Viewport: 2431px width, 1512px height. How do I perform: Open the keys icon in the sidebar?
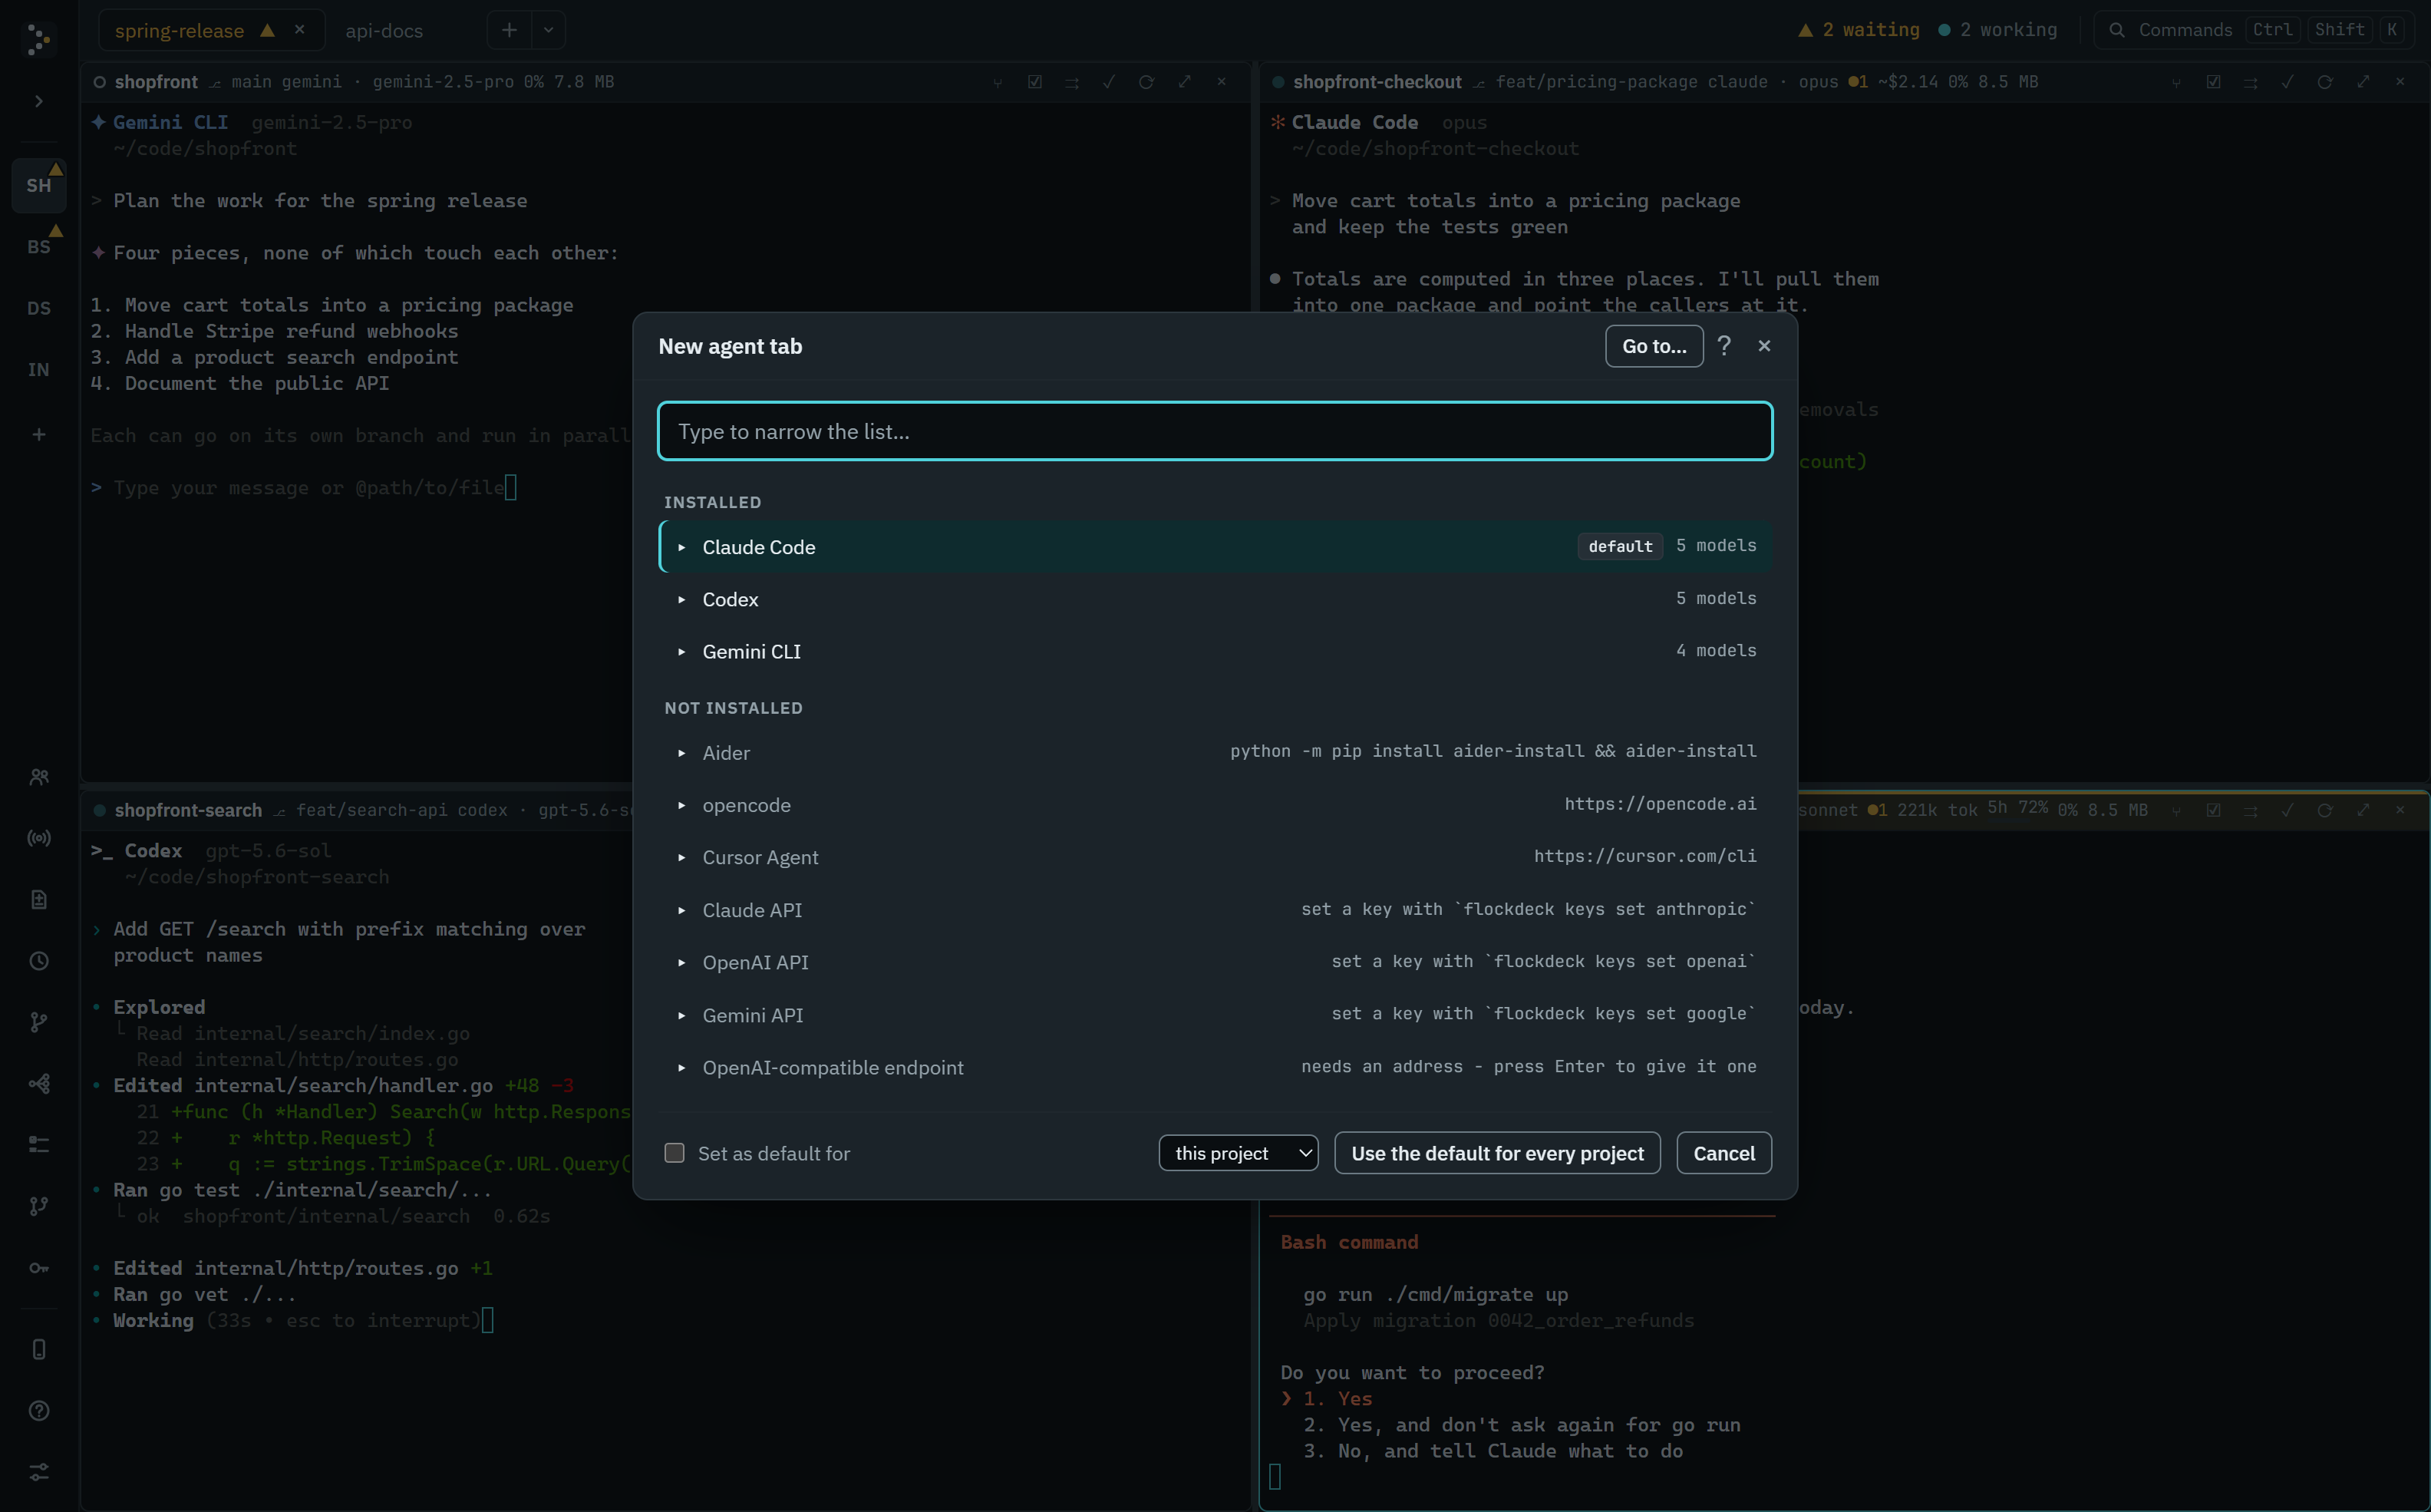(x=39, y=1267)
